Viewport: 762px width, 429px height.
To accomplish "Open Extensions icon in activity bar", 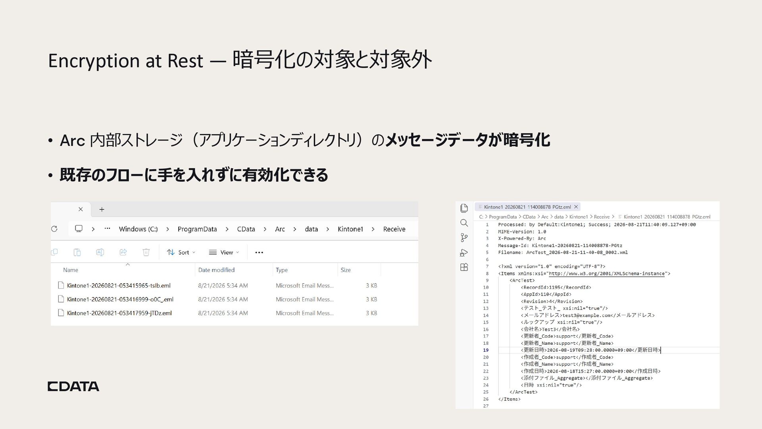I will [464, 267].
